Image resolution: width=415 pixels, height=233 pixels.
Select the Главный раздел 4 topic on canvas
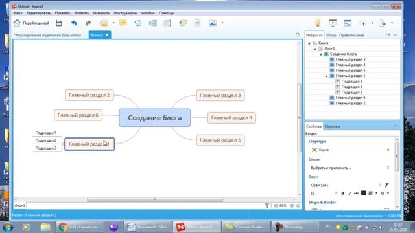coord(231,118)
